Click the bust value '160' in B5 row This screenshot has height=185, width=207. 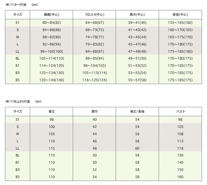[180, 177]
